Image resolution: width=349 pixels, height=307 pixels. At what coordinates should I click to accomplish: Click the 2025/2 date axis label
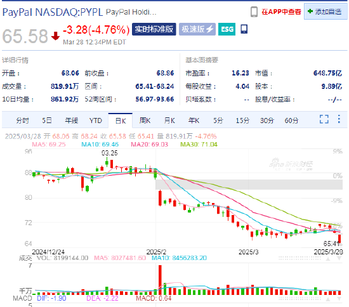coord(156,252)
